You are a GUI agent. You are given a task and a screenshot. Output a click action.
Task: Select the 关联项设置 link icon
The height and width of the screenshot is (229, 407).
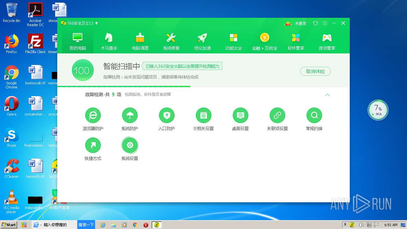point(277,115)
